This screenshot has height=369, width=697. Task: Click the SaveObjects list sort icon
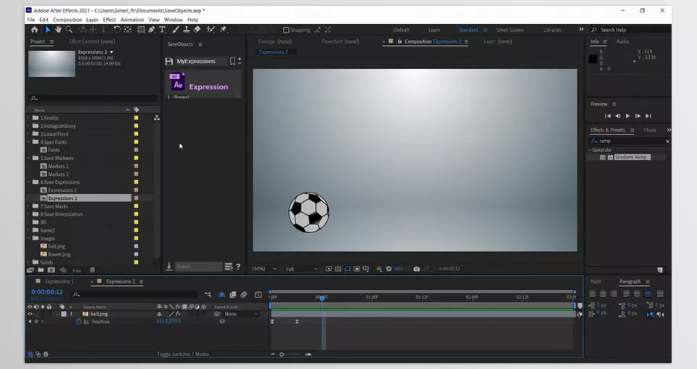point(229,267)
